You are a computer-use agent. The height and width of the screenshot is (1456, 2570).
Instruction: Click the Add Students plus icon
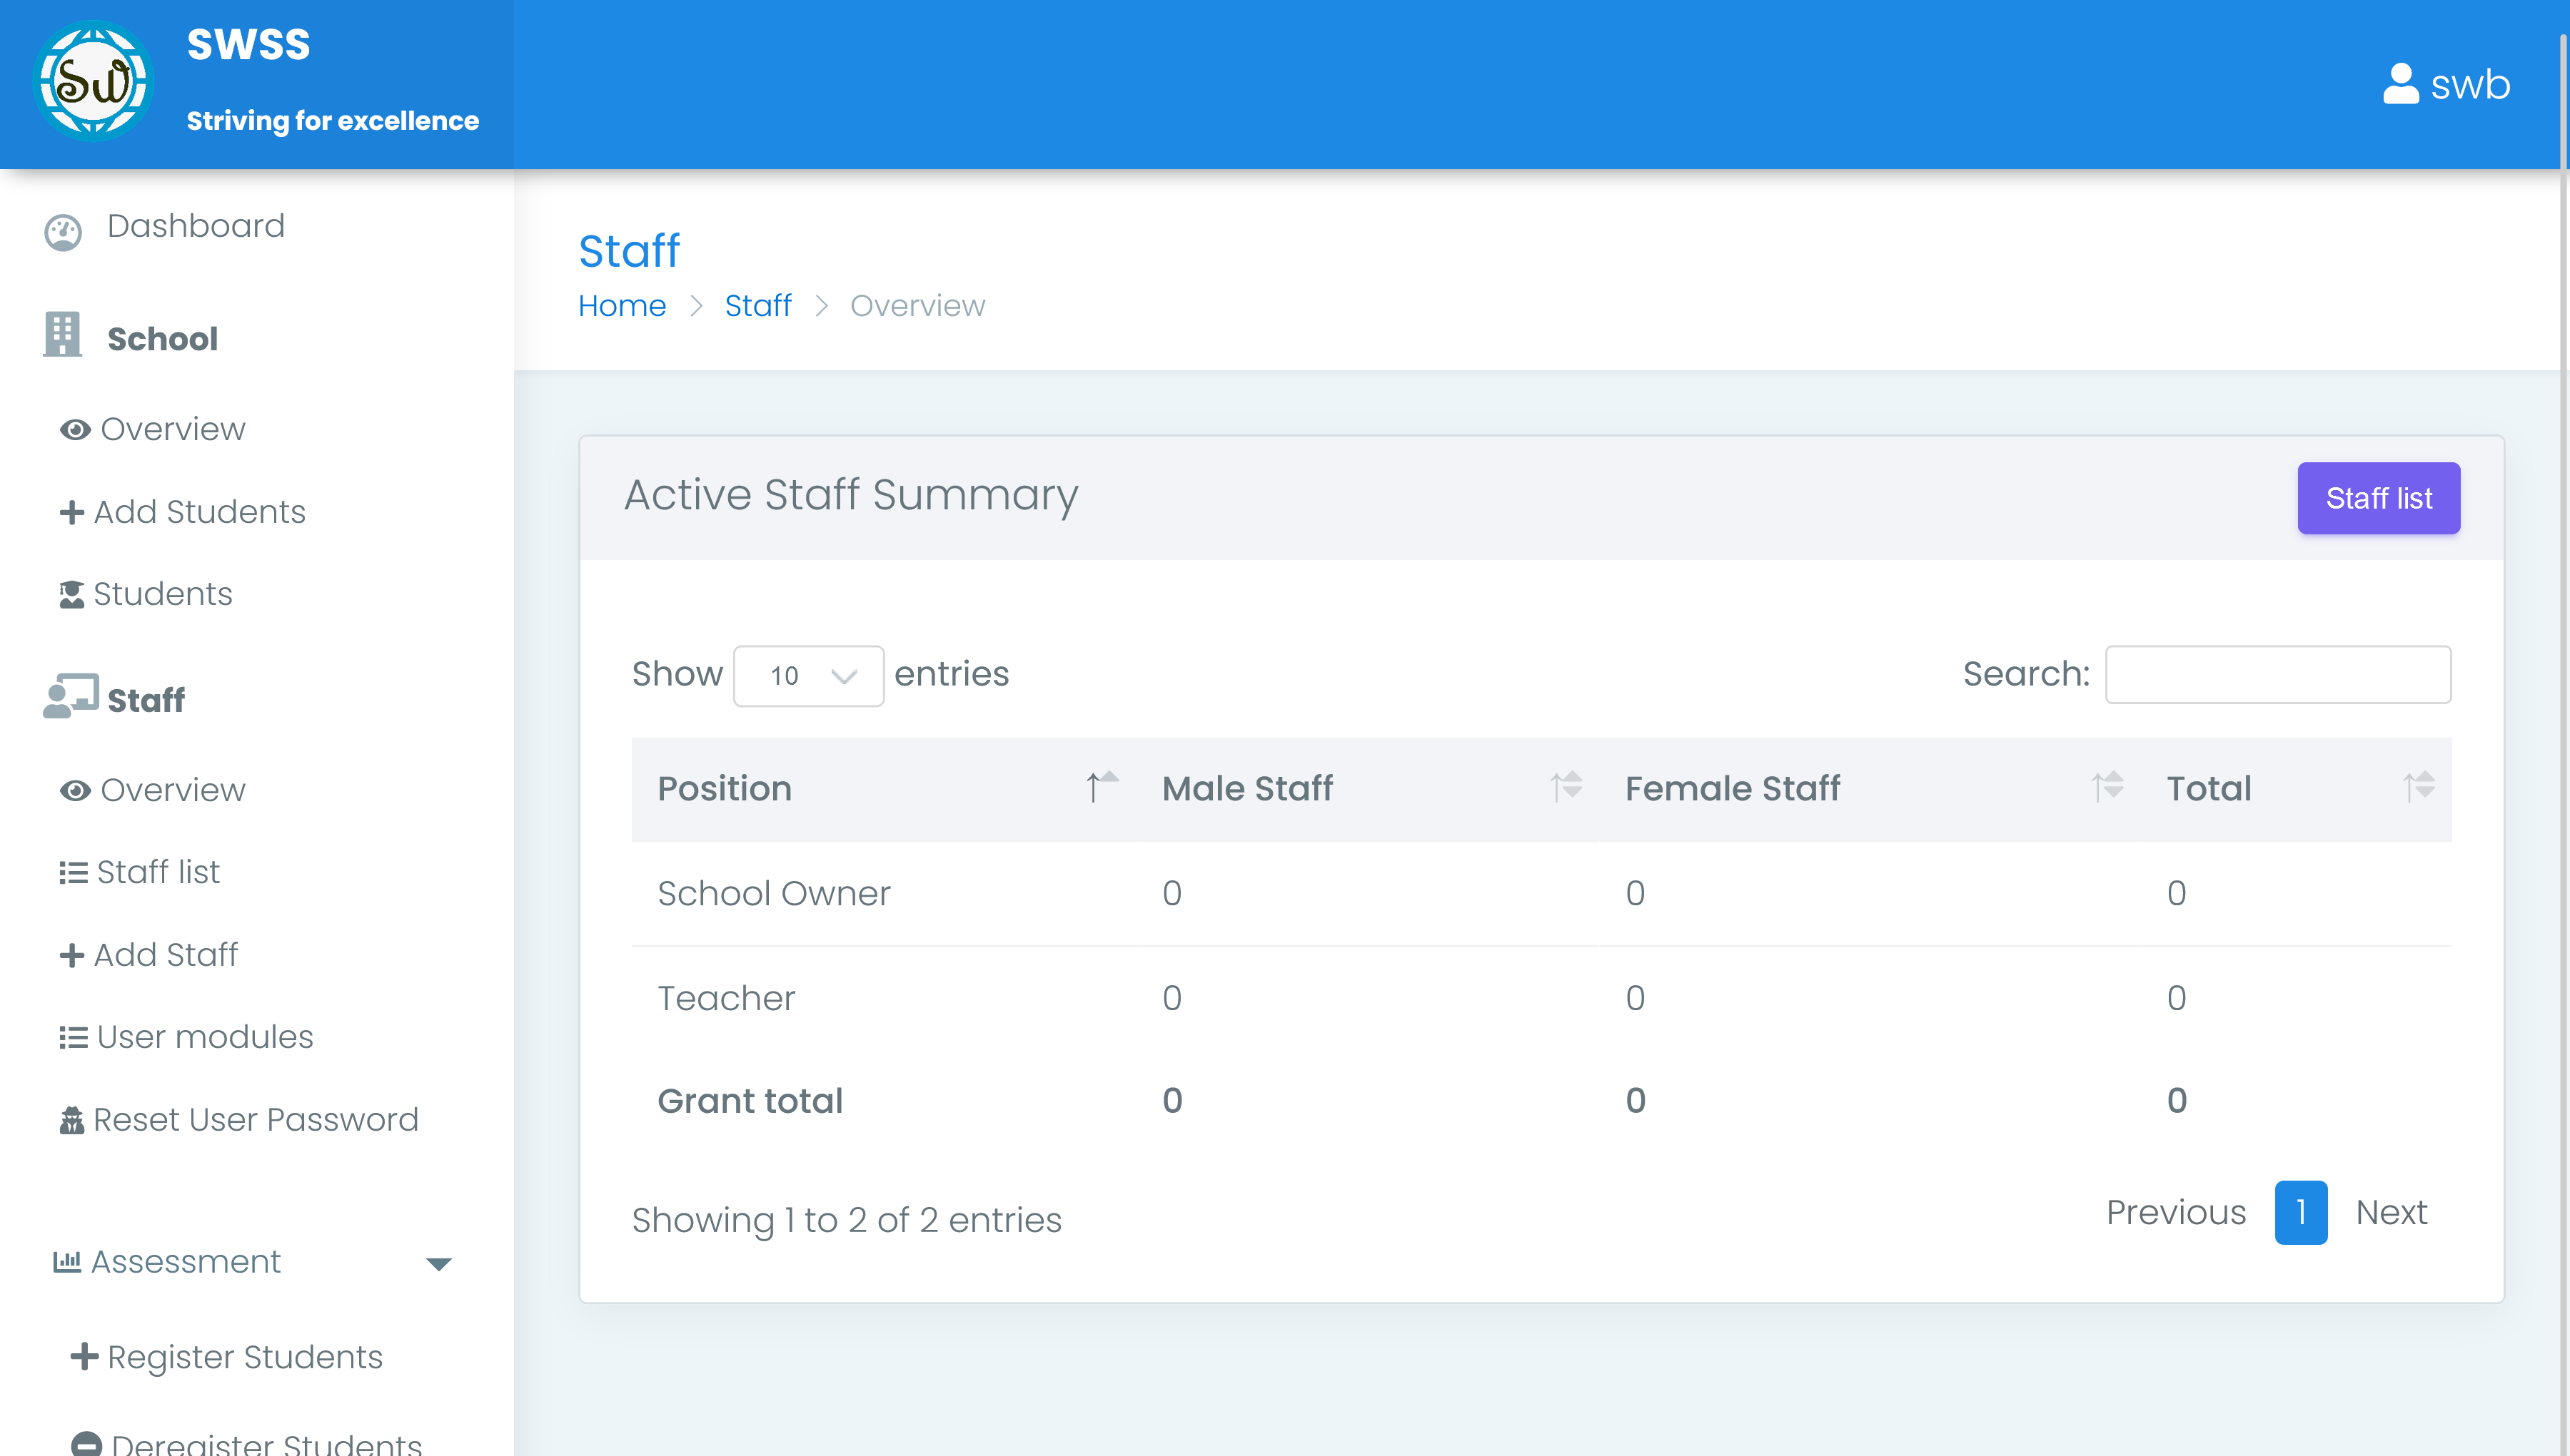click(71, 512)
